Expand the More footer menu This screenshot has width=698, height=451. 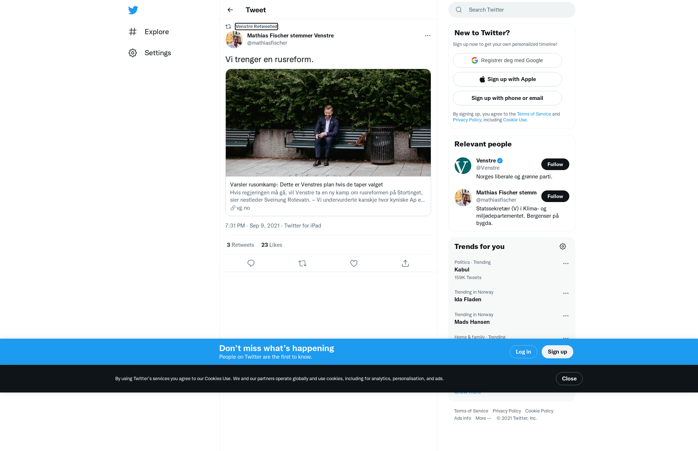point(483,418)
